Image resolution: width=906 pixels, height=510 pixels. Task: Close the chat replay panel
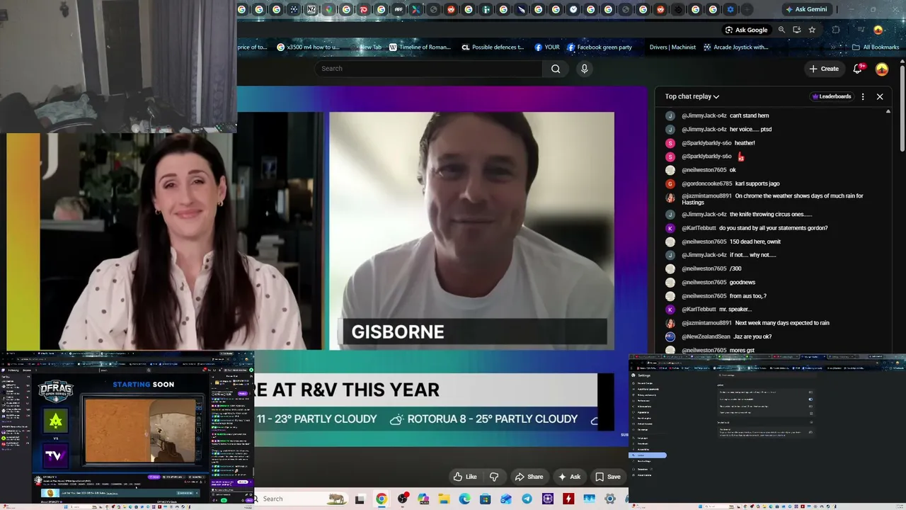click(880, 96)
